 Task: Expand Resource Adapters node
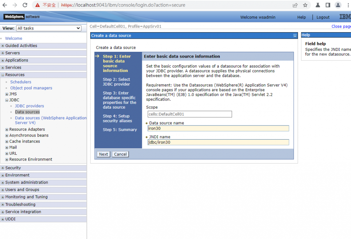point(7,130)
